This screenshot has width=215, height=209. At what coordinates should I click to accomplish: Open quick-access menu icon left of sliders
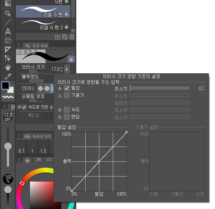(x=4, y=106)
